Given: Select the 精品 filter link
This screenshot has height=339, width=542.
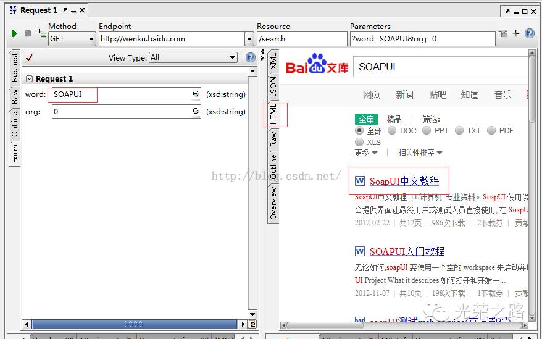Looking at the screenshot, I should coord(394,119).
